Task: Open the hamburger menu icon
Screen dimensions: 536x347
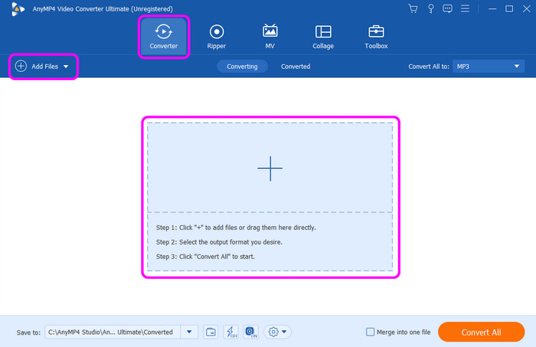Action: point(465,8)
